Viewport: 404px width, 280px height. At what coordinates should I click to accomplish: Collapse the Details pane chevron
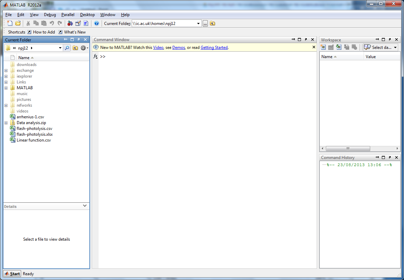85,206
